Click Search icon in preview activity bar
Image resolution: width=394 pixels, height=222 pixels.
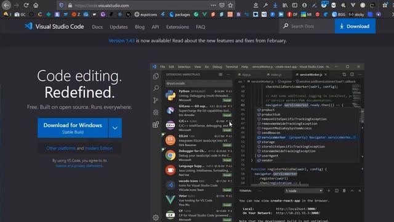point(156,88)
